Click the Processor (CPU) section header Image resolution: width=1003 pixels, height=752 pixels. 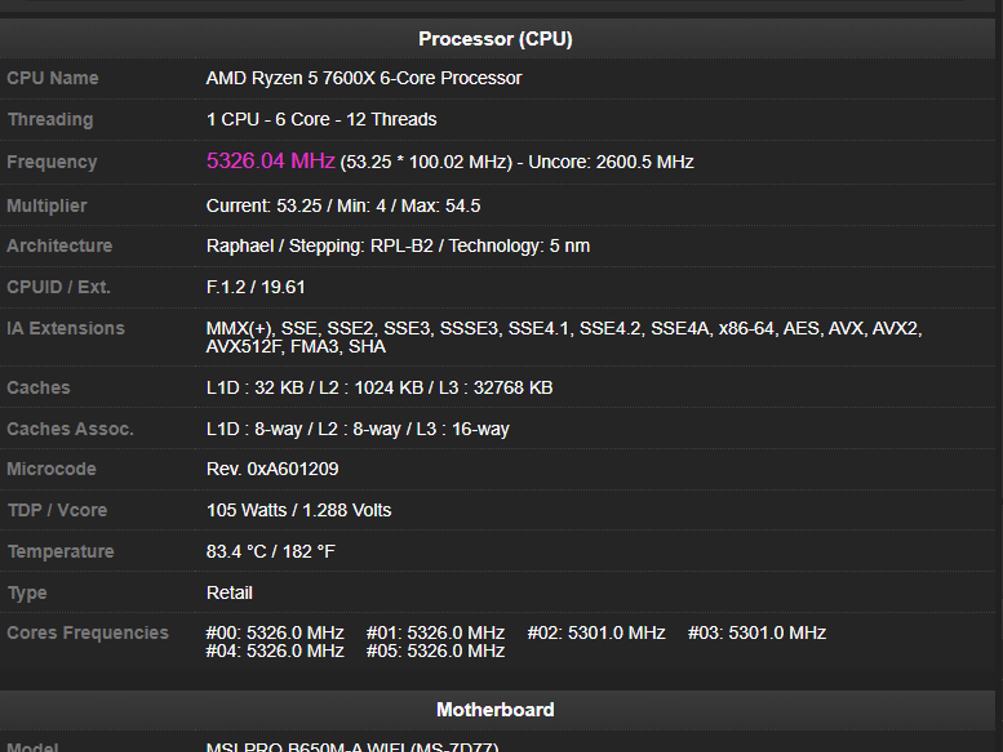coord(495,39)
